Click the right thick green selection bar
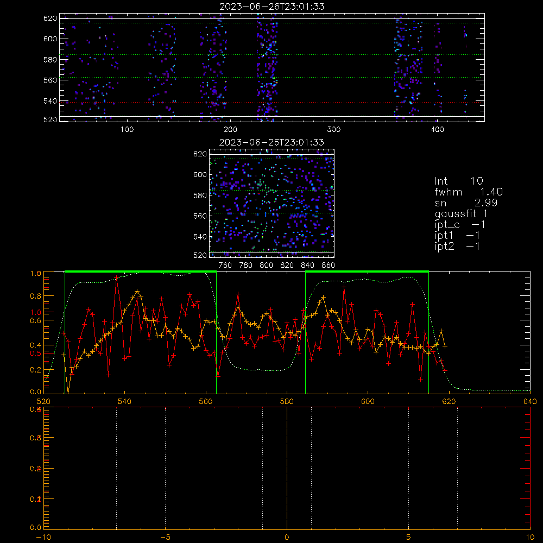This screenshot has height=543, width=543. tap(367, 271)
